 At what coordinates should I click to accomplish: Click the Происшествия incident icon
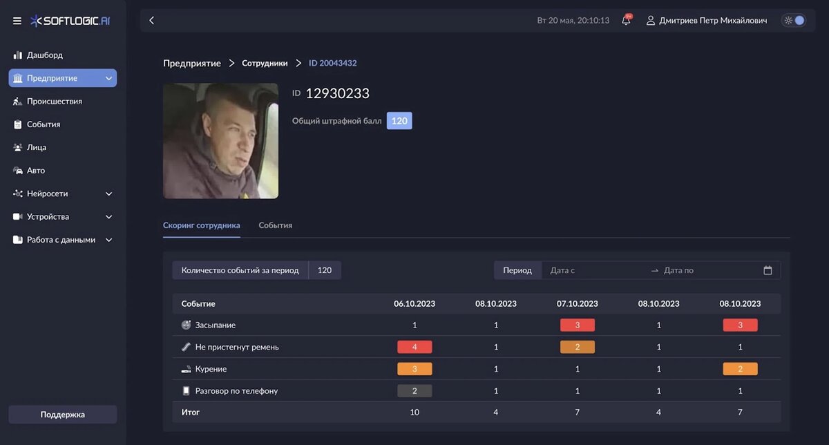pyautogui.click(x=18, y=102)
